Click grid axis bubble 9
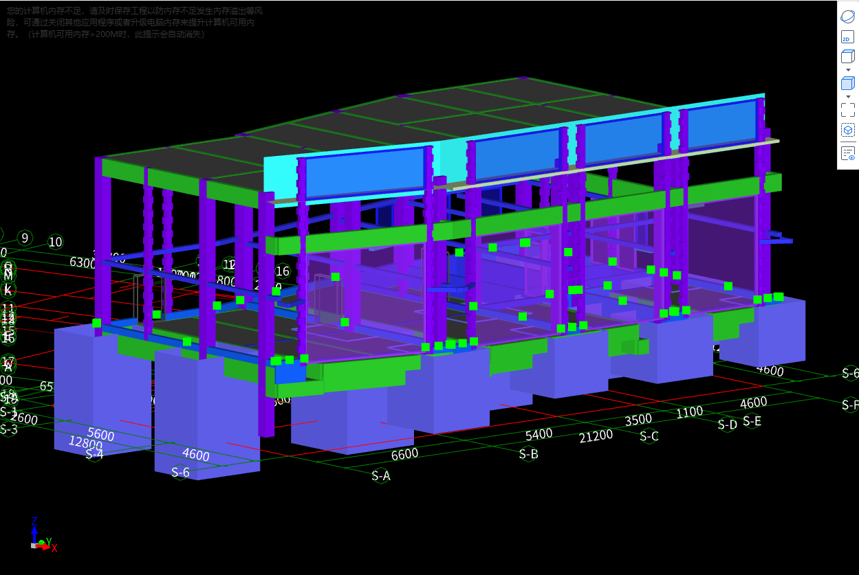The width and height of the screenshot is (859, 575). [x=25, y=238]
